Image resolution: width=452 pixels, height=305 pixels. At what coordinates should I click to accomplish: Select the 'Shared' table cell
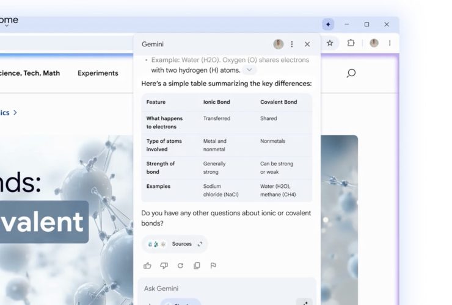point(268,118)
